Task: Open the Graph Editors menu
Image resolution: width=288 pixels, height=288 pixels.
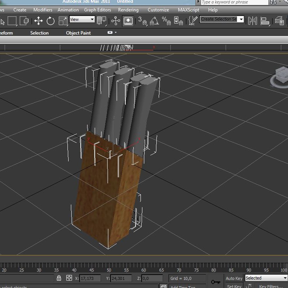Action: 98,10
